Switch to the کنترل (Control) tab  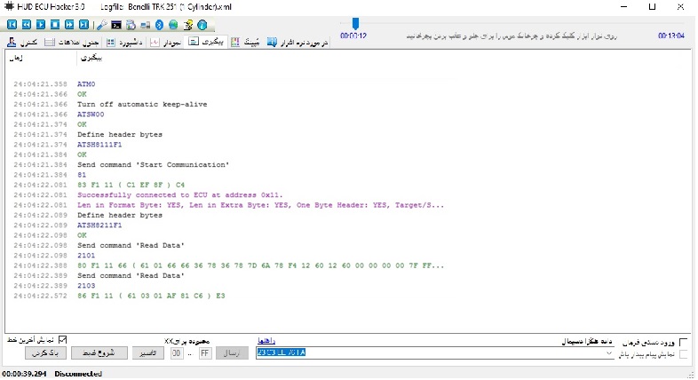coord(22,43)
